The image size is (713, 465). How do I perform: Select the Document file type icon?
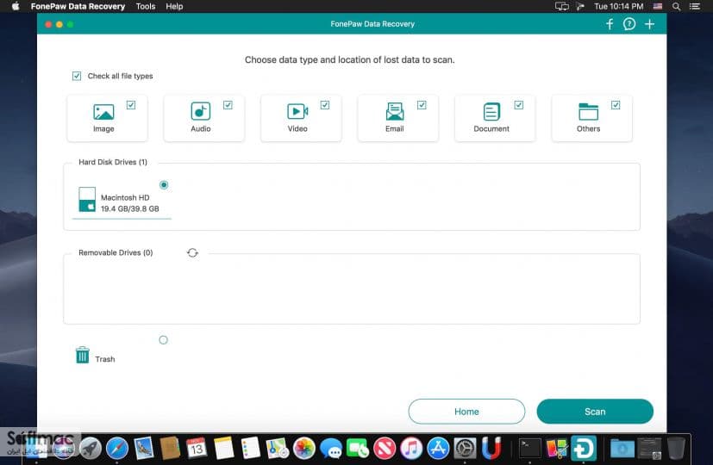(491, 111)
